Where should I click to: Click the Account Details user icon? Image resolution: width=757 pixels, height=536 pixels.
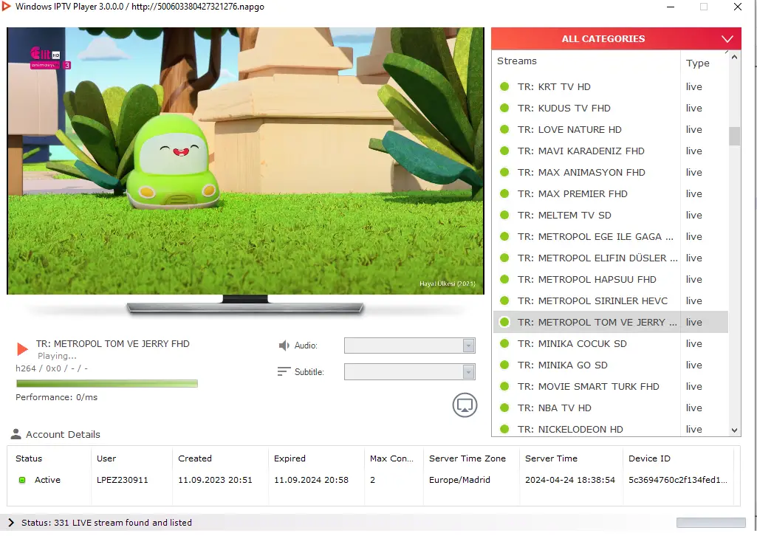pos(16,434)
